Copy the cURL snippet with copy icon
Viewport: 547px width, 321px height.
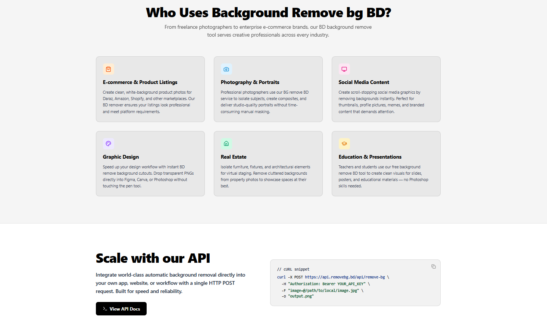(x=433, y=267)
